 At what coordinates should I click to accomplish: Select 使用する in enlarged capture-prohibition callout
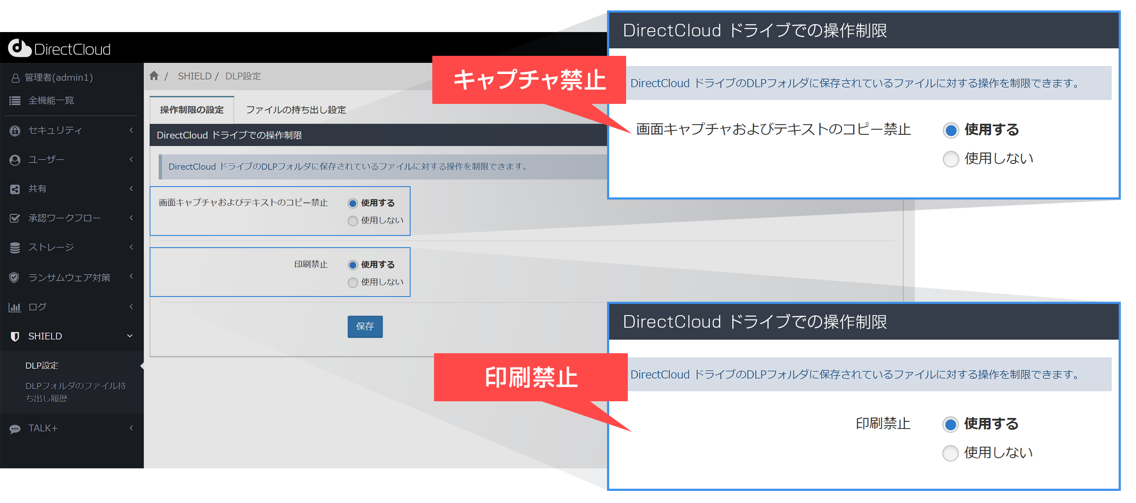point(950,130)
